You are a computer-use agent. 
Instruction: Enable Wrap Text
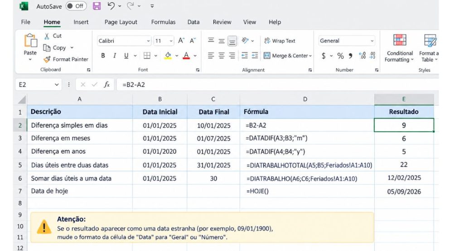(279, 41)
